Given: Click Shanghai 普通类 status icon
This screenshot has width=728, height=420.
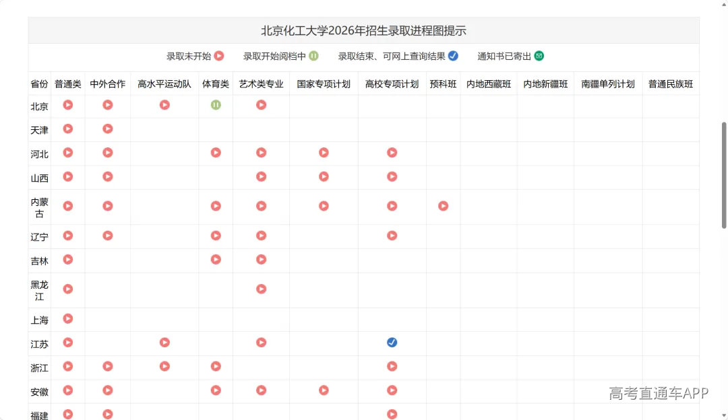Looking at the screenshot, I should click(x=68, y=319).
